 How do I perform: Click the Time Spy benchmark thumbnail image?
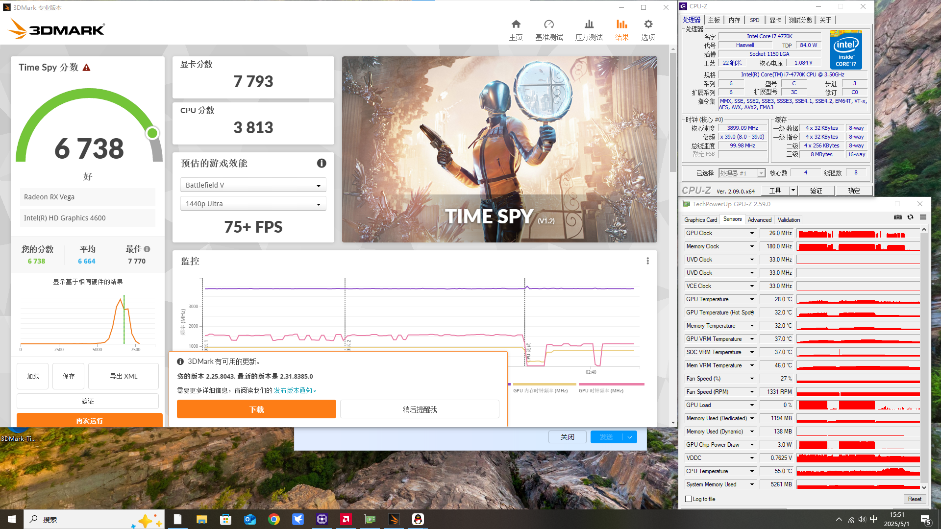pyautogui.click(x=499, y=149)
